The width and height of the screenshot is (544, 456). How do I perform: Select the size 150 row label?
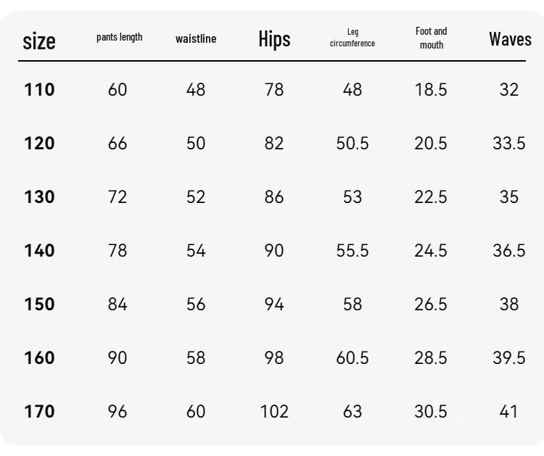click(x=39, y=304)
